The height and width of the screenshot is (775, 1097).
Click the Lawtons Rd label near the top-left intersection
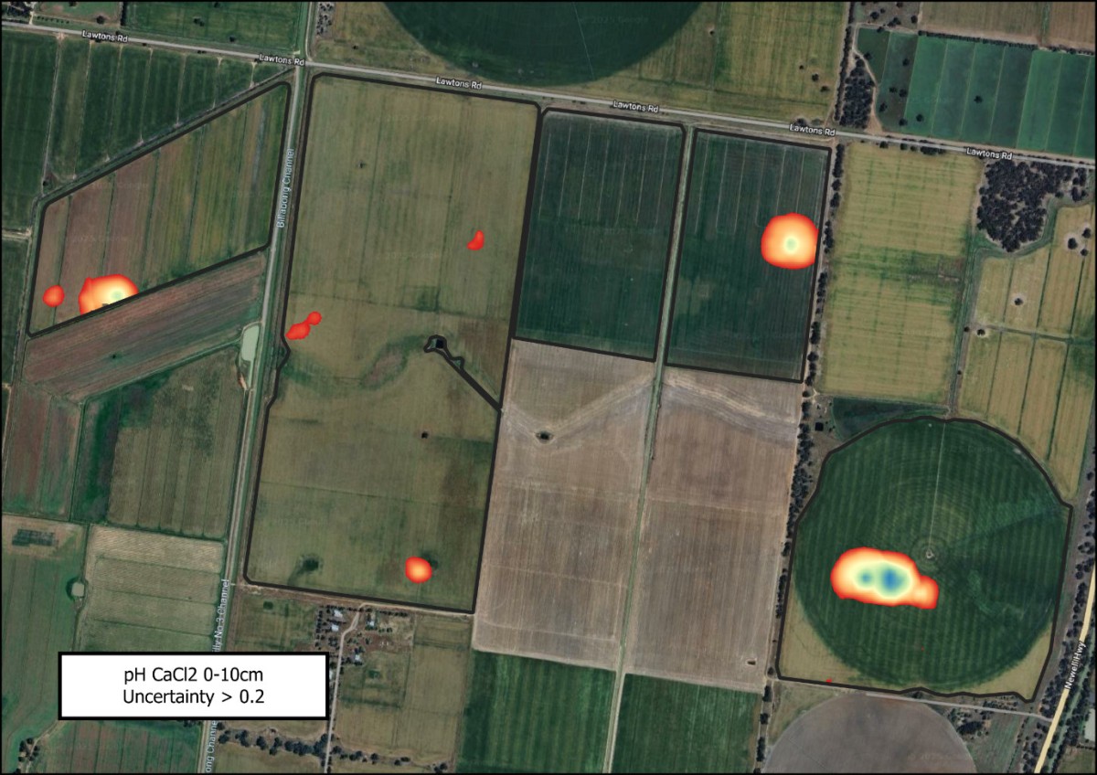[275, 58]
